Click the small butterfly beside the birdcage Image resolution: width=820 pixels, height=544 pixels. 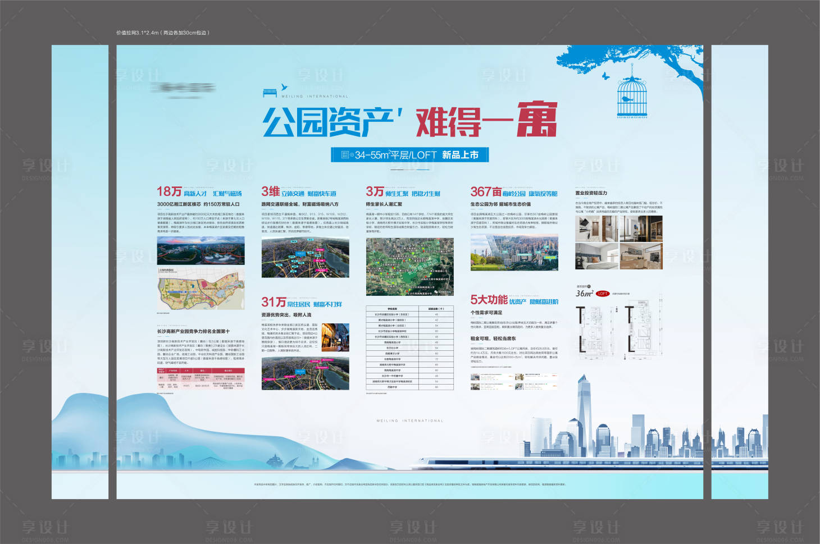(x=605, y=75)
